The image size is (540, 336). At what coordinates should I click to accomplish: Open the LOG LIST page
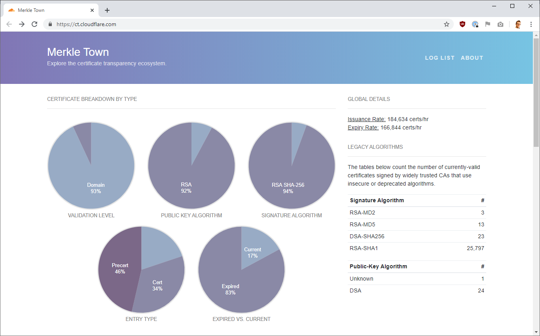[x=440, y=58]
